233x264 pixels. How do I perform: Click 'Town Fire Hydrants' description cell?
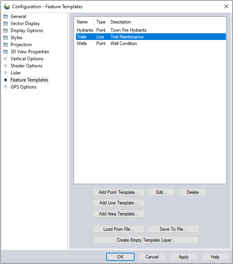[128, 30]
